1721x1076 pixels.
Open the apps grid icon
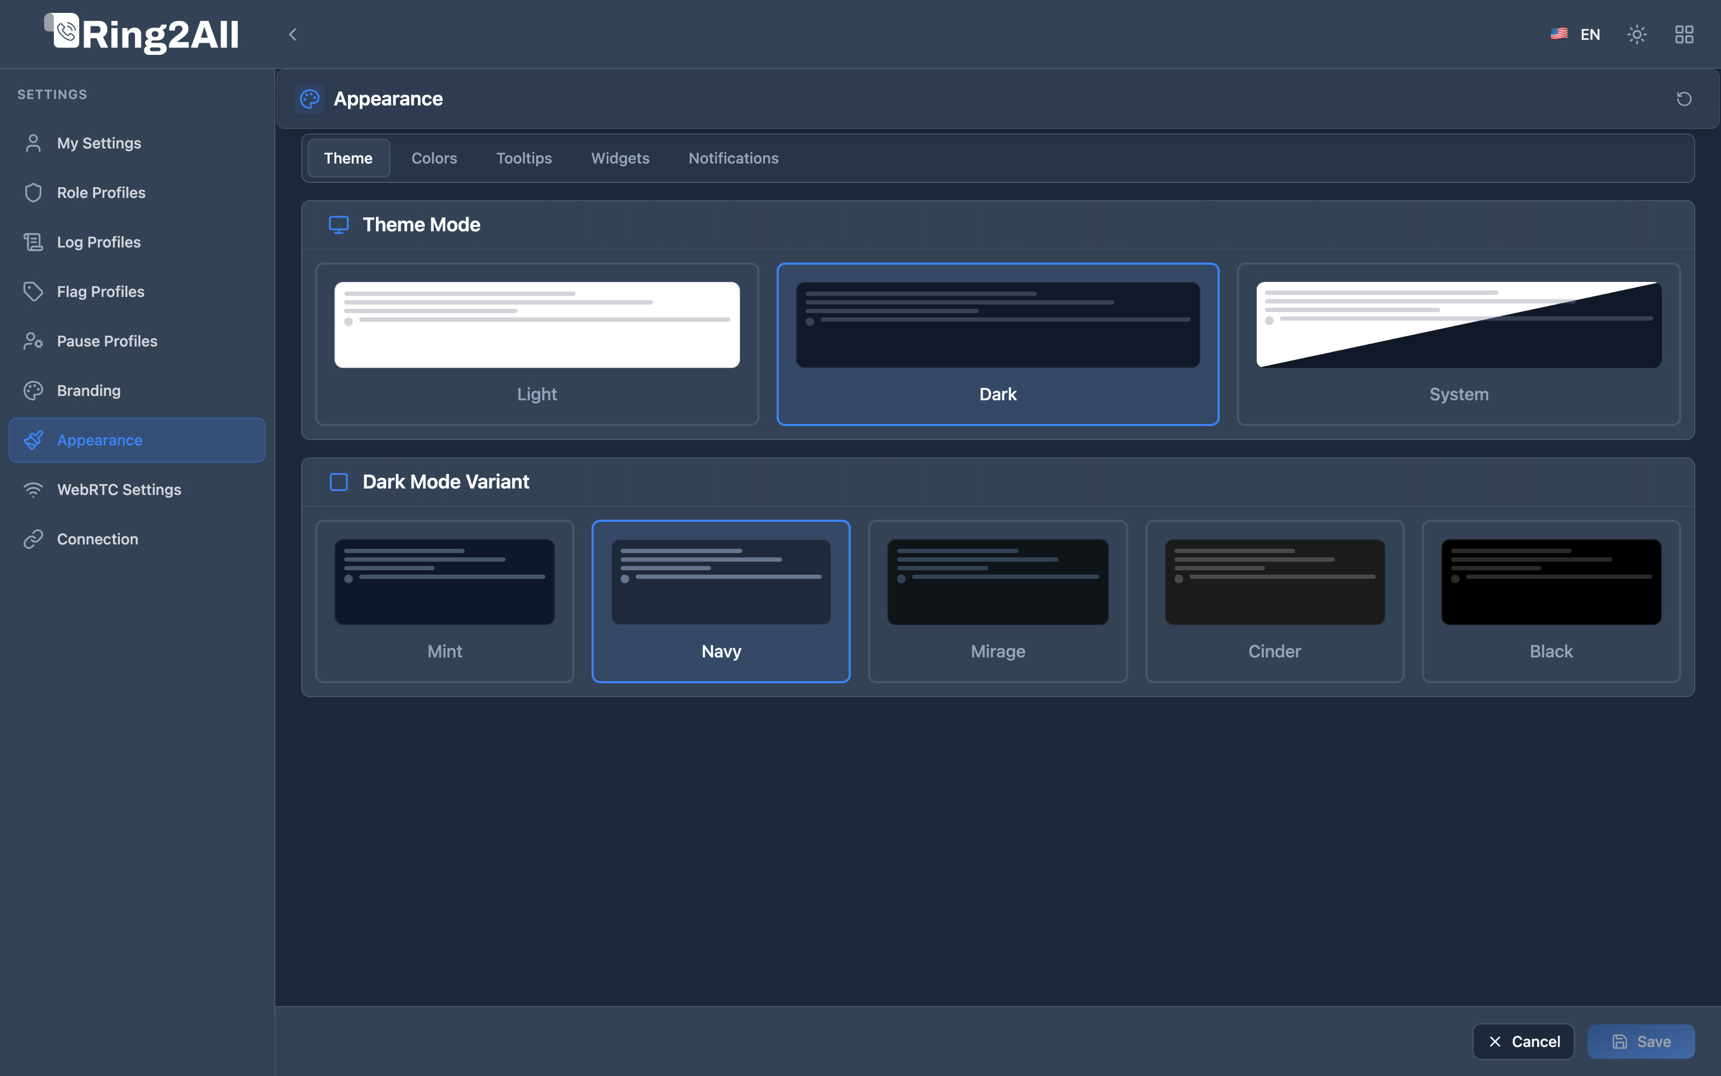(x=1683, y=34)
